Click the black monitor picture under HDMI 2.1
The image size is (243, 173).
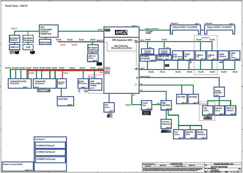click(x=17, y=52)
